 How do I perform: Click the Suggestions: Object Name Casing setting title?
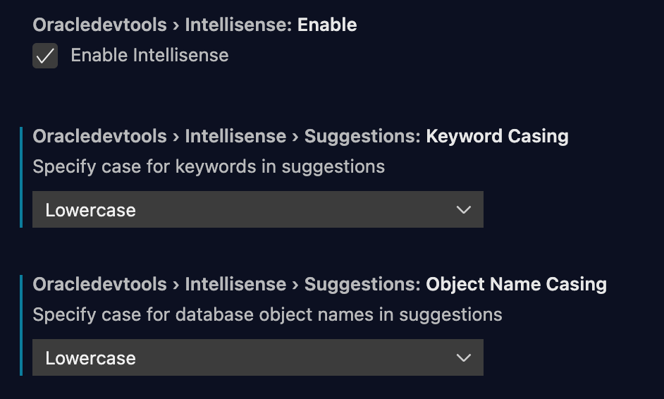coord(320,284)
